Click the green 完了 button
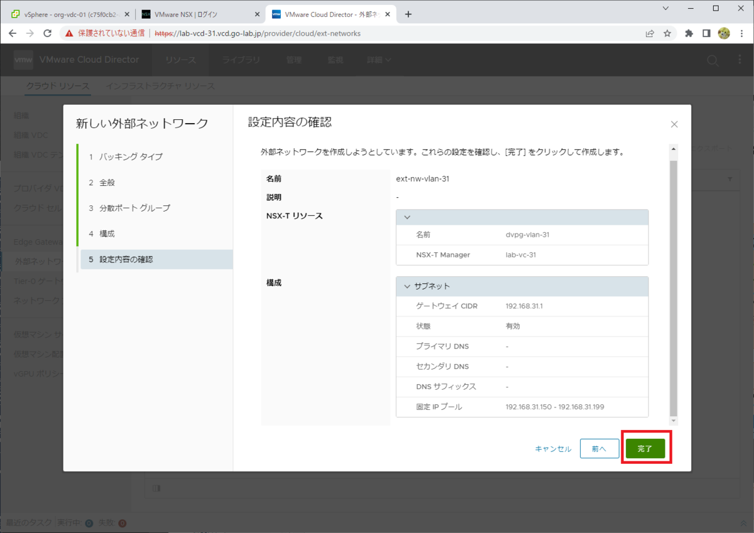 point(645,449)
